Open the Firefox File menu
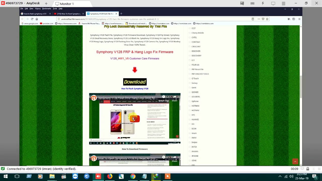Viewport: 322px width, 181px height. click(22, 9)
